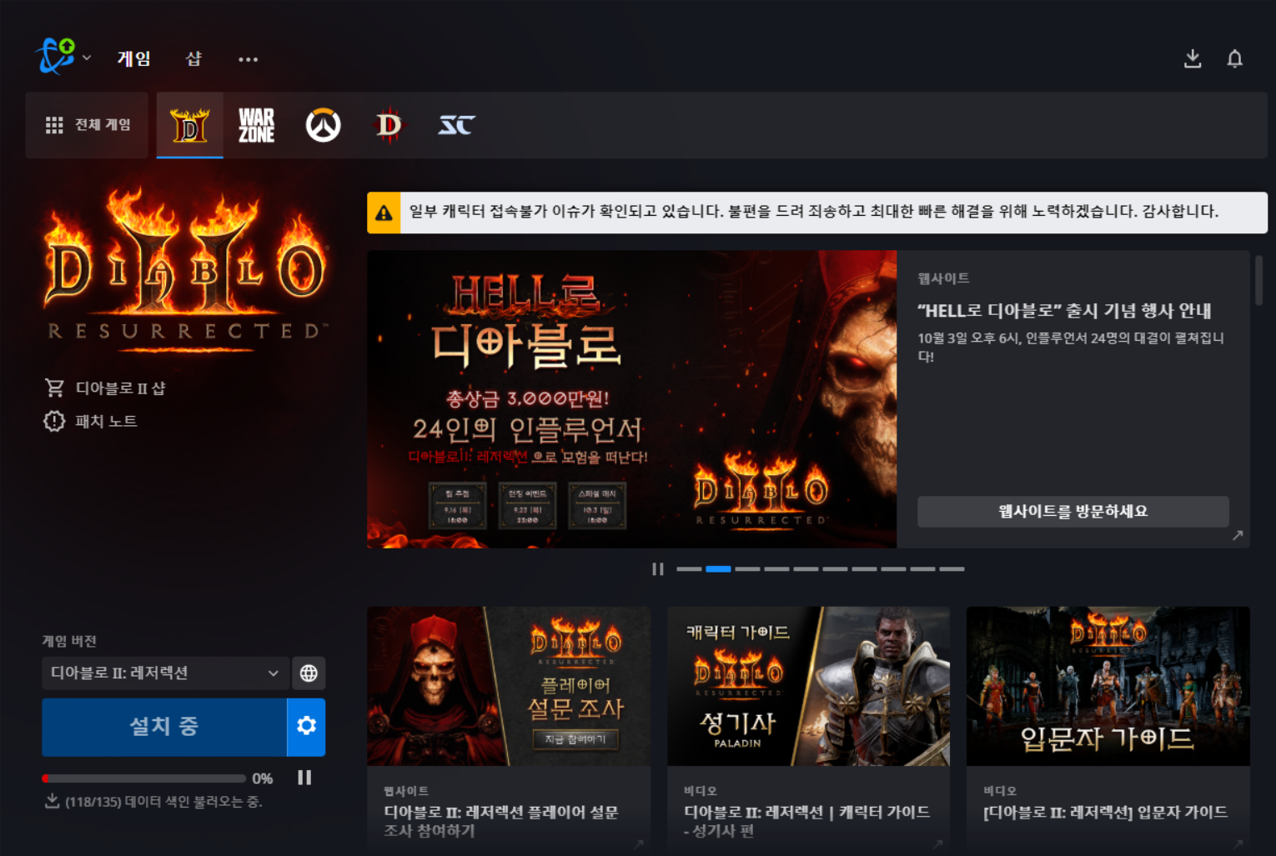Go to the first carousel slide indicator
The width and height of the screenshot is (1276, 856).
pyautogui.click(x=689, y=569)
